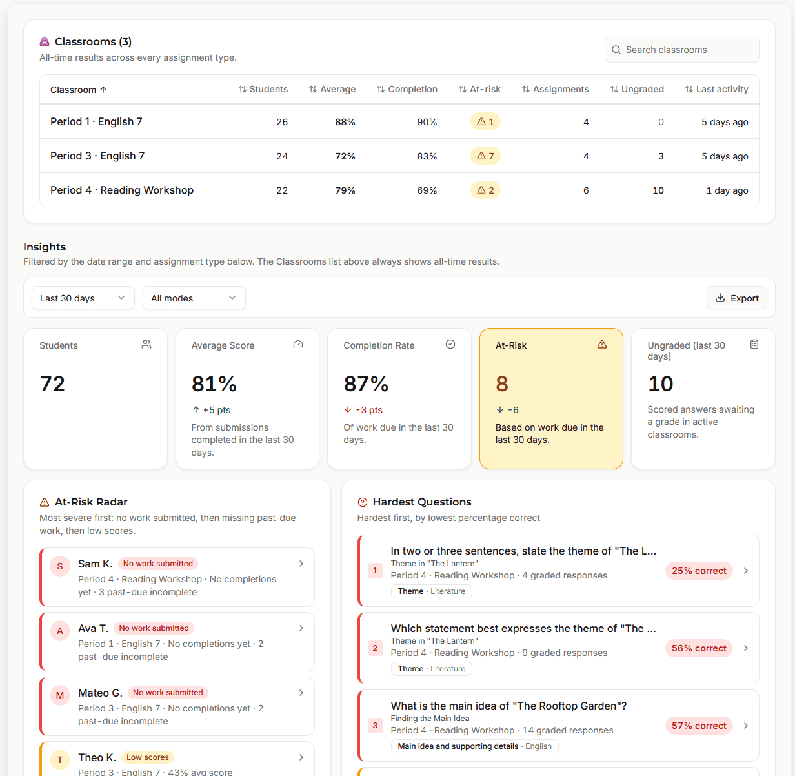Open the Period 4 · Reading Workshop row
This screenshot has width=795, height=776.
(399, 190)
